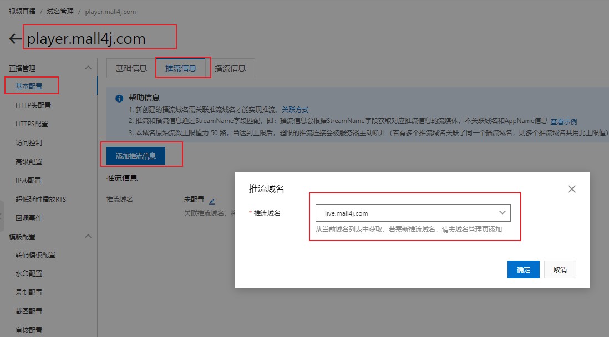Switch to the 播流信息 tab
Screen dimensions: 609x337
point(230,68)
